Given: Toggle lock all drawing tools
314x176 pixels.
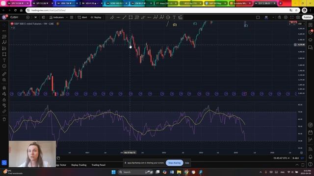Looking at the screenshot, I should [4, 100].
